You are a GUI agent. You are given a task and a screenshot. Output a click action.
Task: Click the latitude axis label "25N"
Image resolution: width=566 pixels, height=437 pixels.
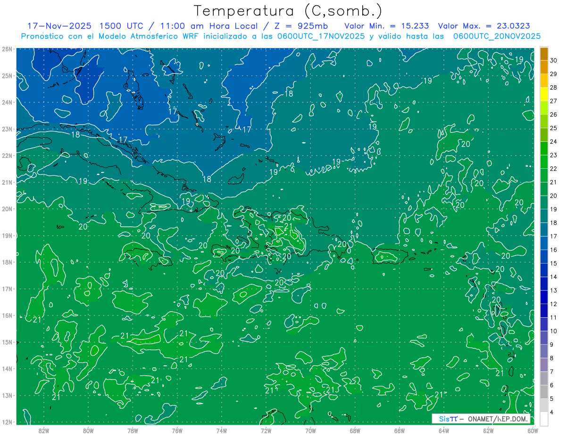(x=8, y=75)
